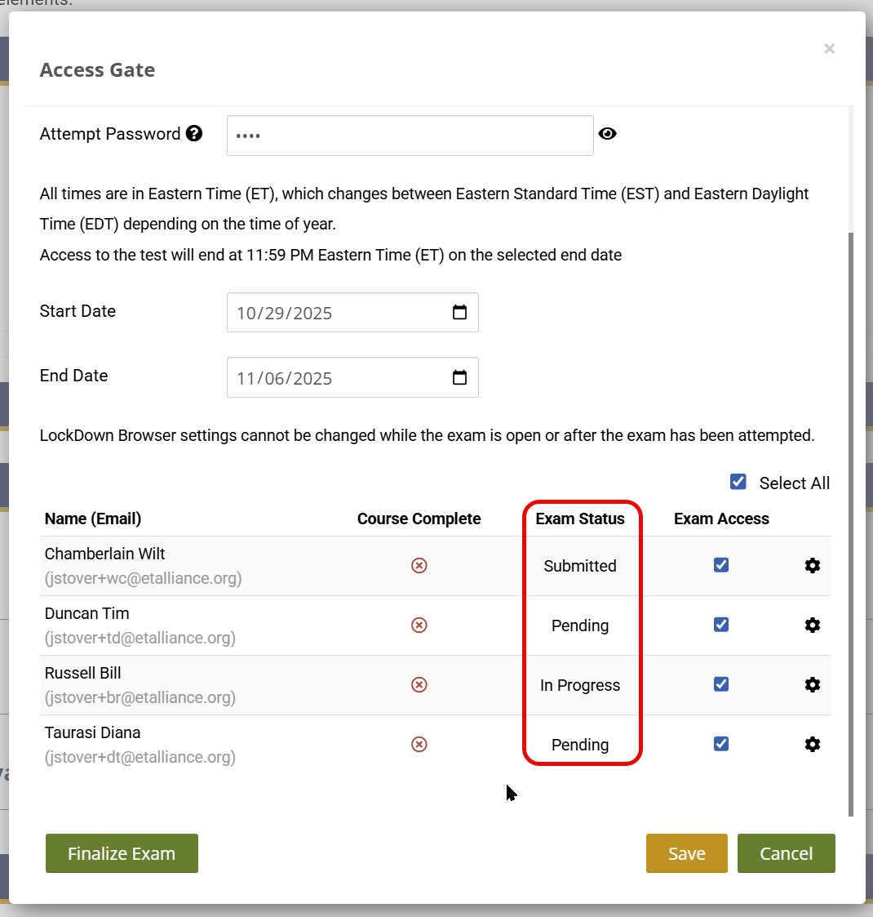Viewport: 873px width, 917px height.
Task: Open settings gear for Taurasi Diana
Action: pyautogui.click(x=812, y=745)
